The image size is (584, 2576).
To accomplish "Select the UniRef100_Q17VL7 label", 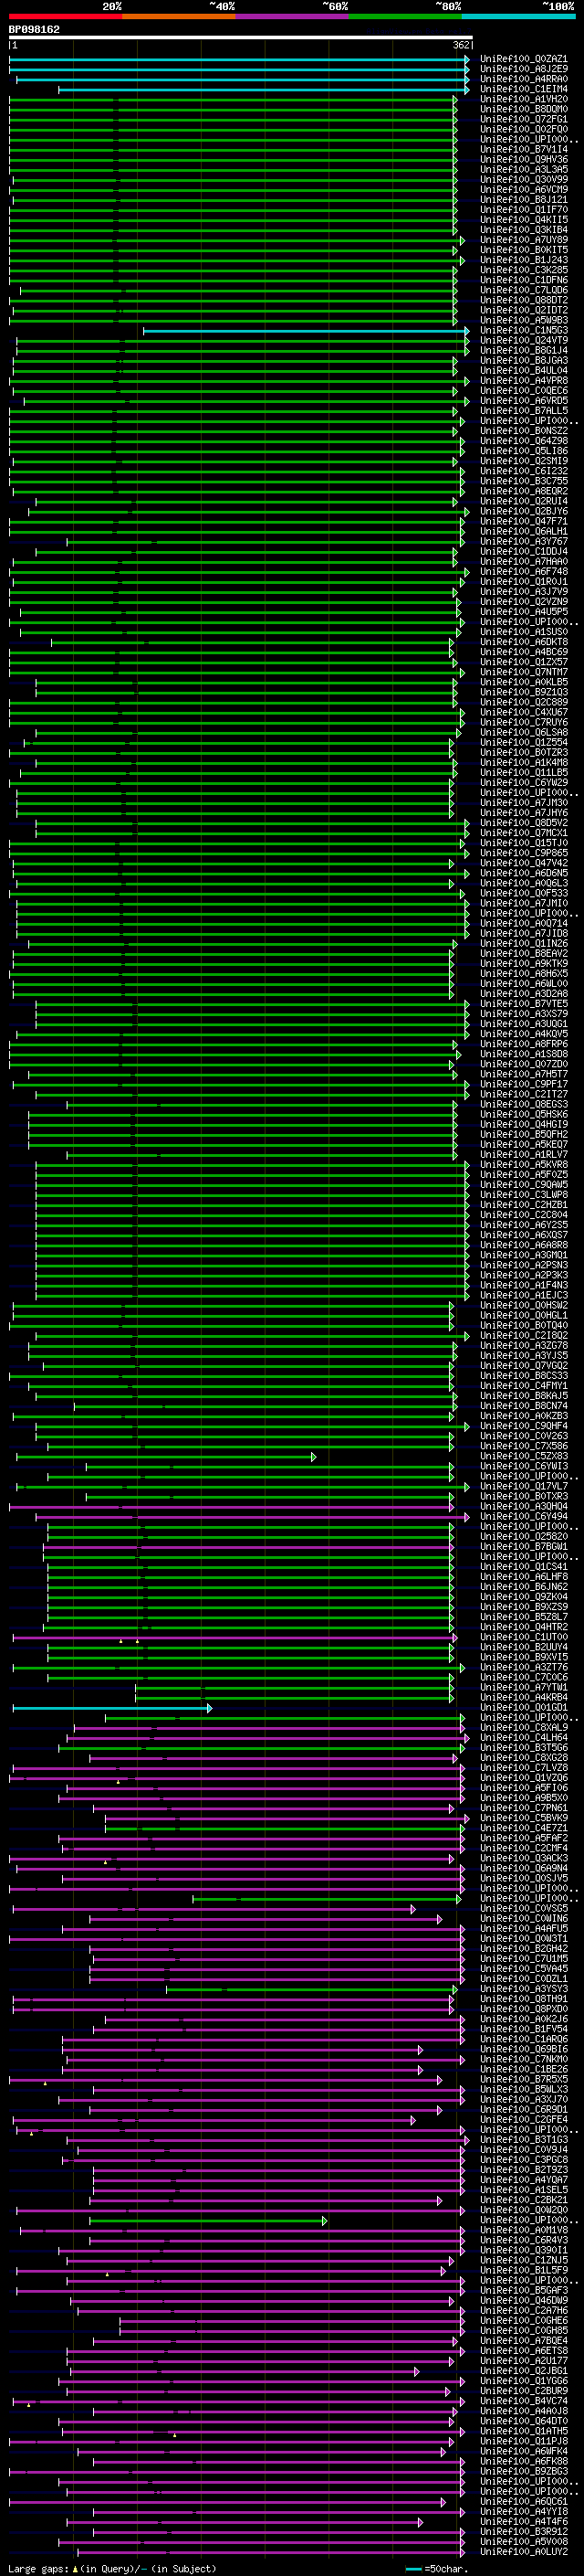I will [523, 1486].
